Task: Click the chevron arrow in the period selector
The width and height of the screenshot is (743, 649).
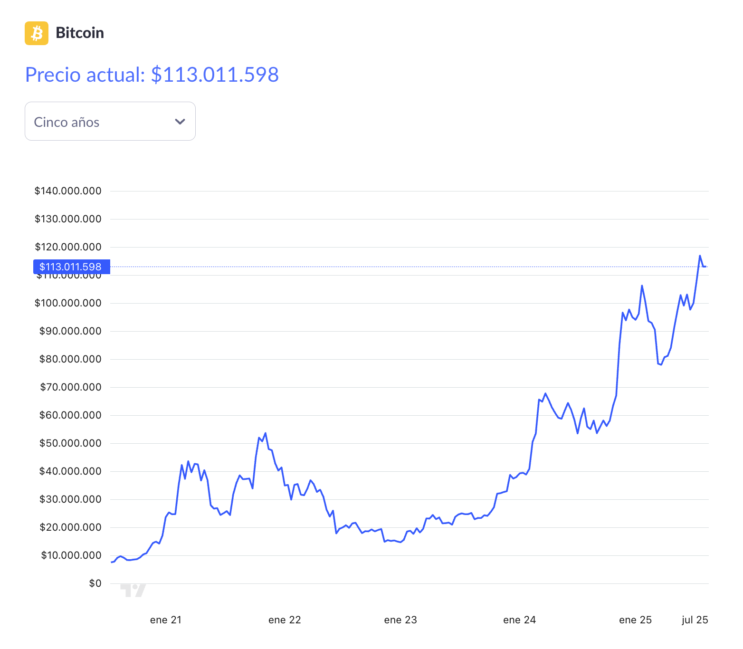Action: (180, 122)
